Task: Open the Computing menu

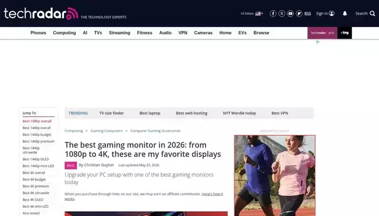Action: (x=65, y=32)
